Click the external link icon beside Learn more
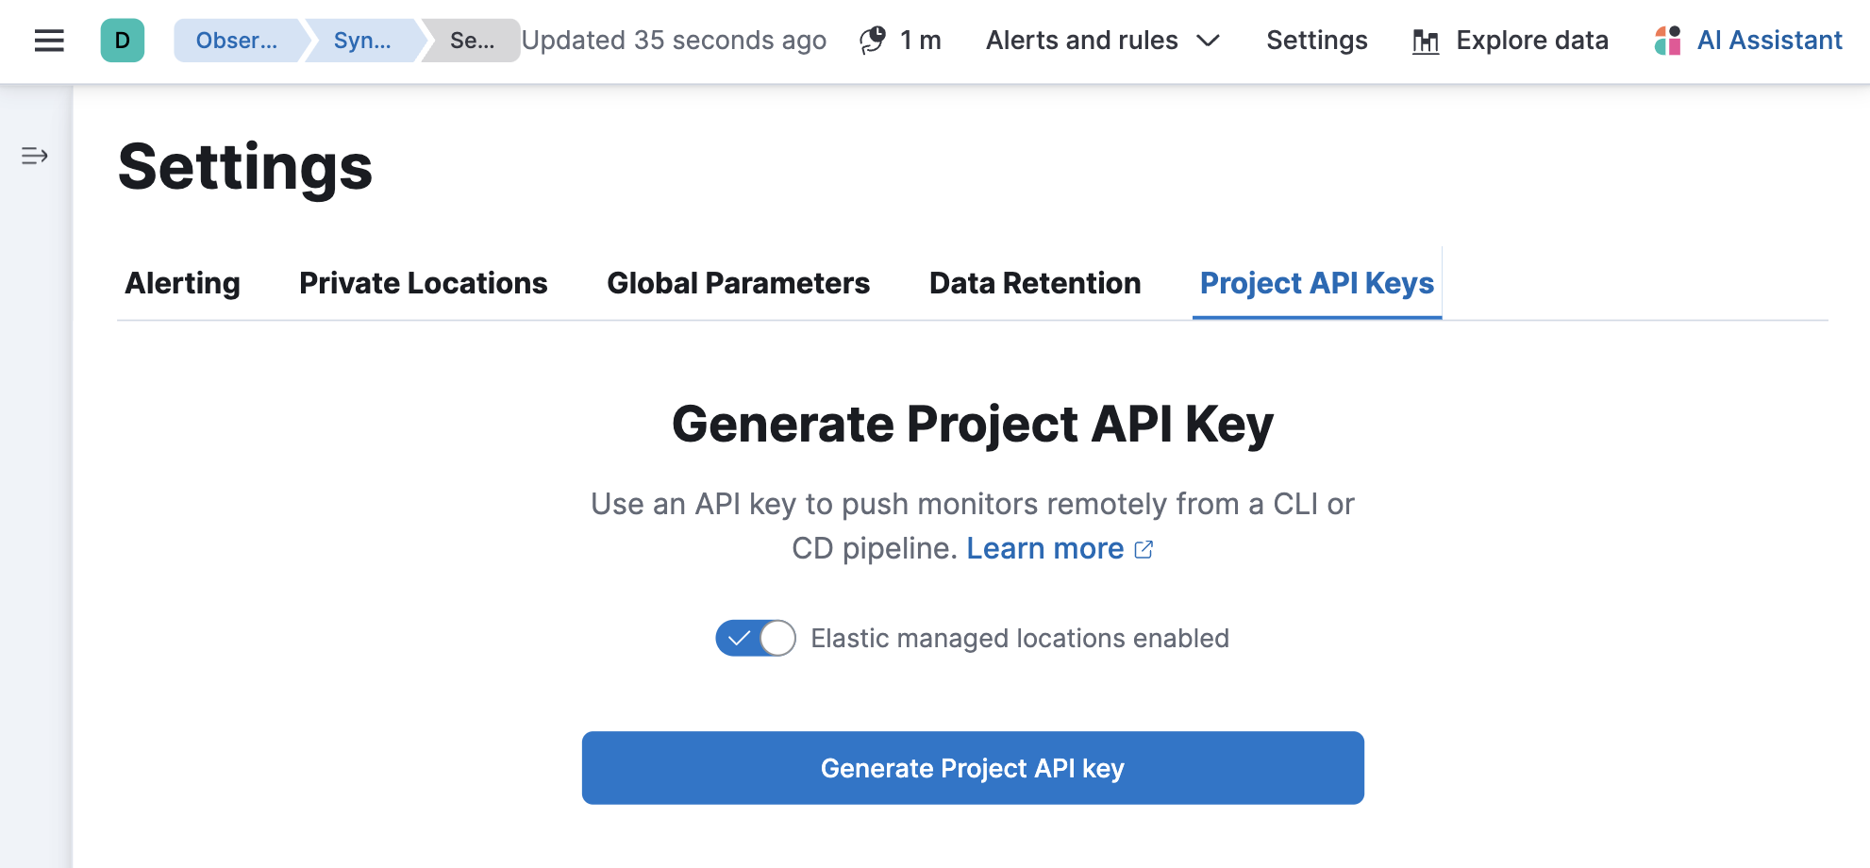The image size is (1870, 868). click(x=1144, y=548)
